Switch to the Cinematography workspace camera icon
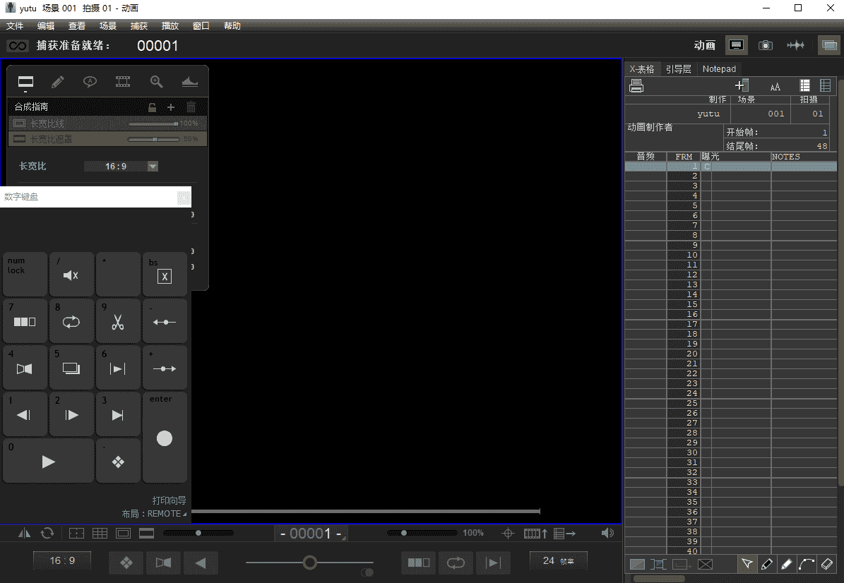Viewport: 844px width, 583px height. pyautogui.click(x=765, y=44)
